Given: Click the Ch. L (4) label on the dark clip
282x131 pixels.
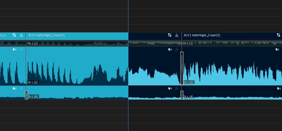Looking at the screenshot, I should [x=188, y=97].
